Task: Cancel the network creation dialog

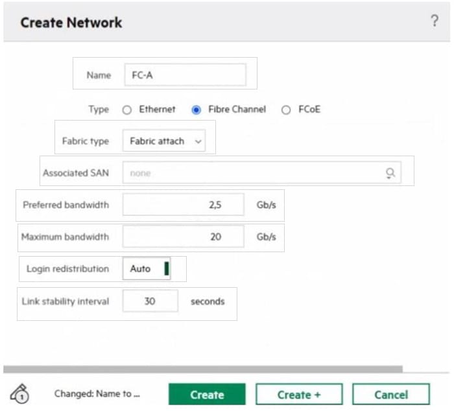Action: point(390,394)
